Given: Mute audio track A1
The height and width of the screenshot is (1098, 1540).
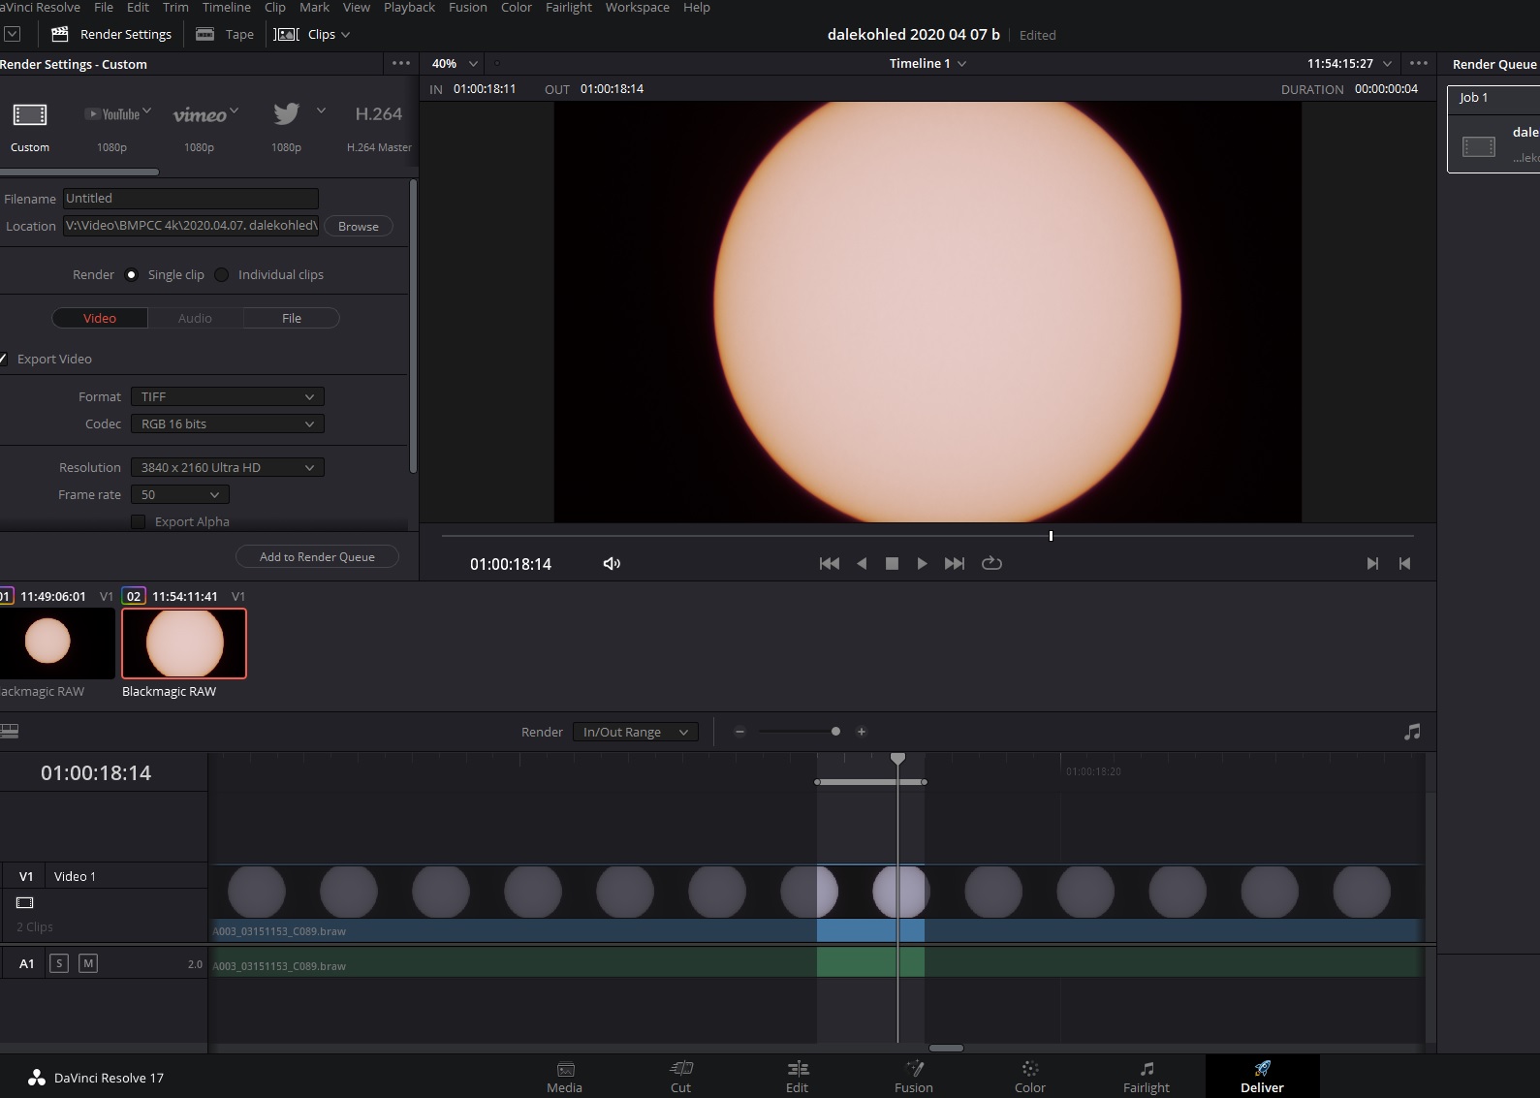Looking at the screenshot, I should (x=88, y=963).
